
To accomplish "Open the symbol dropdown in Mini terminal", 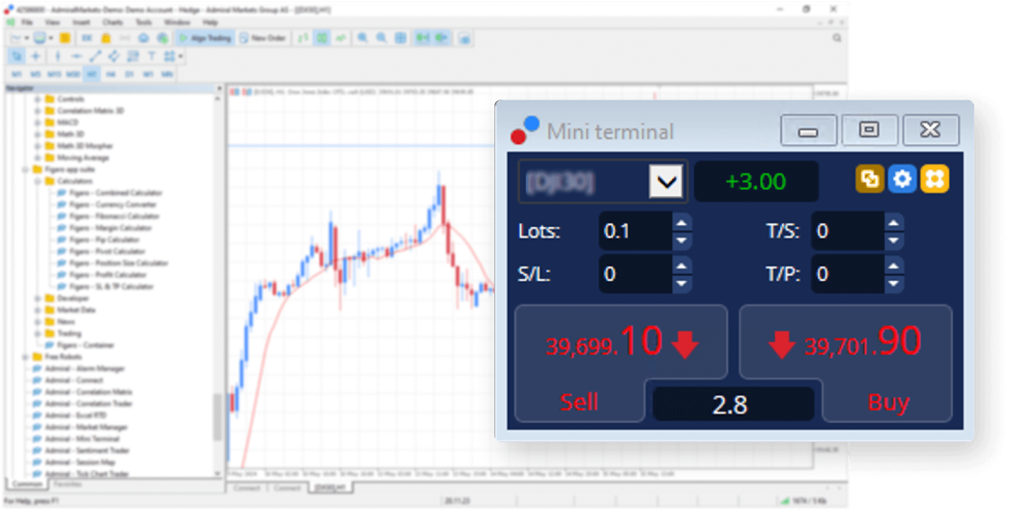I will (x=666, y=182).
